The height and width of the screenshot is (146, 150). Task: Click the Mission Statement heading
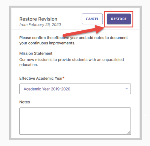tap(36, 54)
